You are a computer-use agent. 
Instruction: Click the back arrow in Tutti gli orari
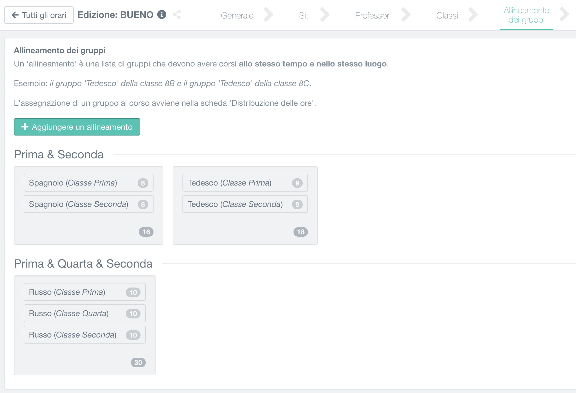click(15, 15)
